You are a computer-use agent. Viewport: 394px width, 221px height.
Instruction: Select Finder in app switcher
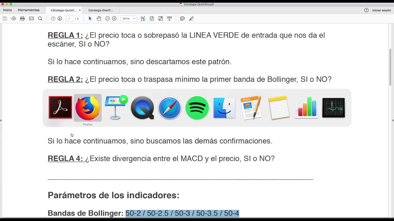coord(224,107)
